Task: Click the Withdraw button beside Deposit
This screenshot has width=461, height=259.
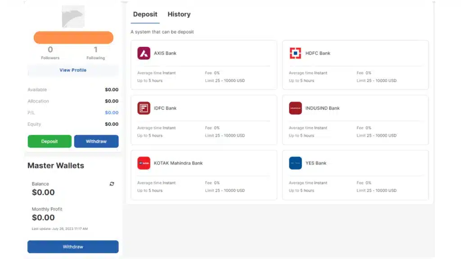Action: coord(96,141)
